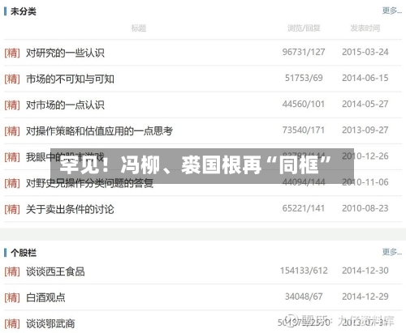The image size is (406, 333).
Task: Click date 2014-05-27
Action: (x=365, y=104)
